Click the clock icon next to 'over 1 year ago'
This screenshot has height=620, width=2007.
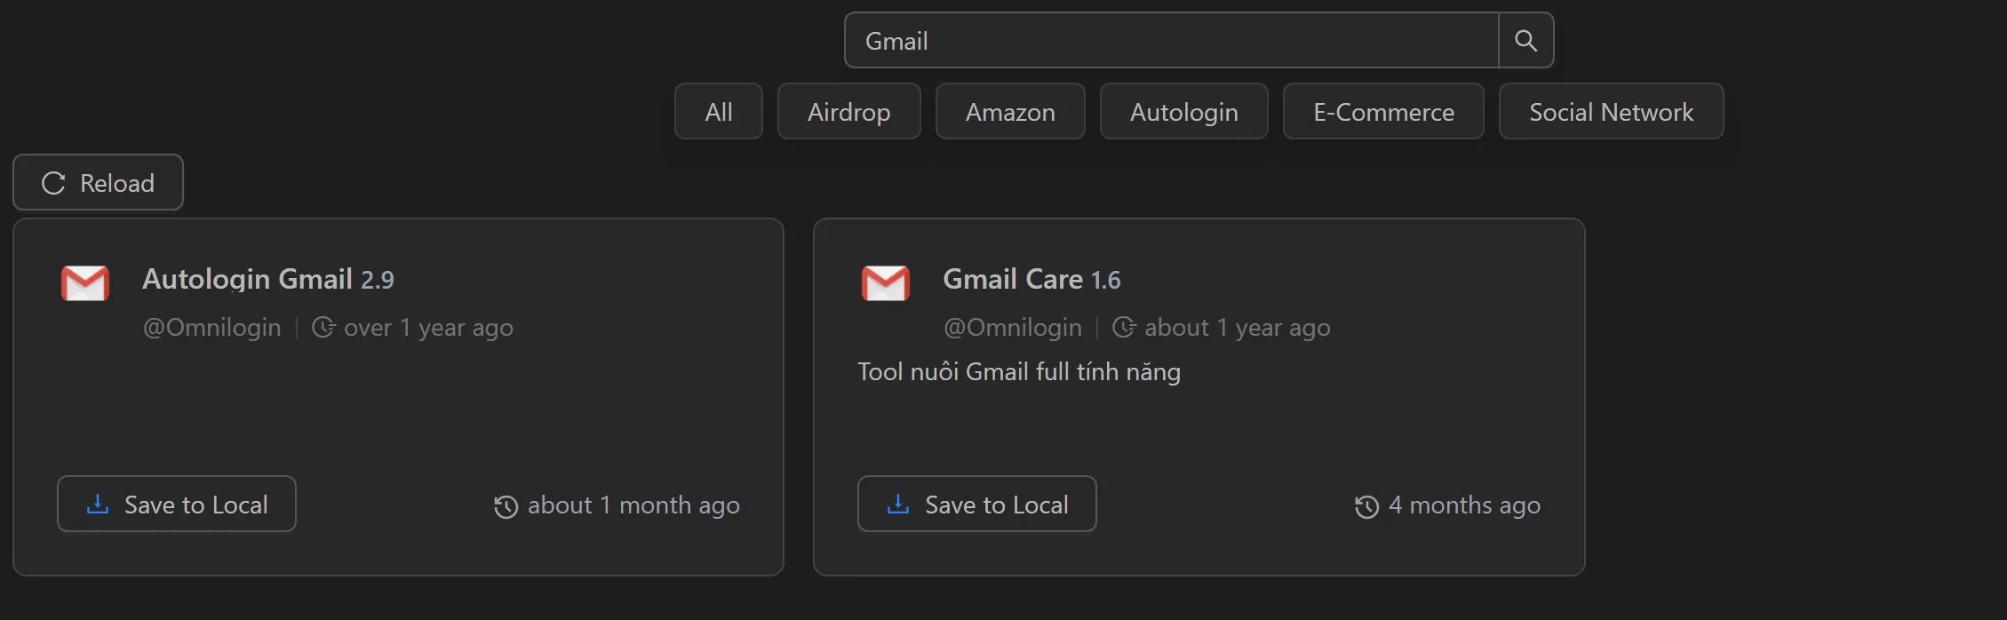(x=323, y=328)
